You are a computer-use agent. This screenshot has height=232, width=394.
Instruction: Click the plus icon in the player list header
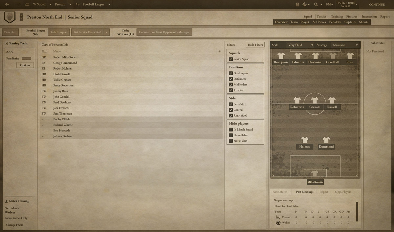(219, 52)
